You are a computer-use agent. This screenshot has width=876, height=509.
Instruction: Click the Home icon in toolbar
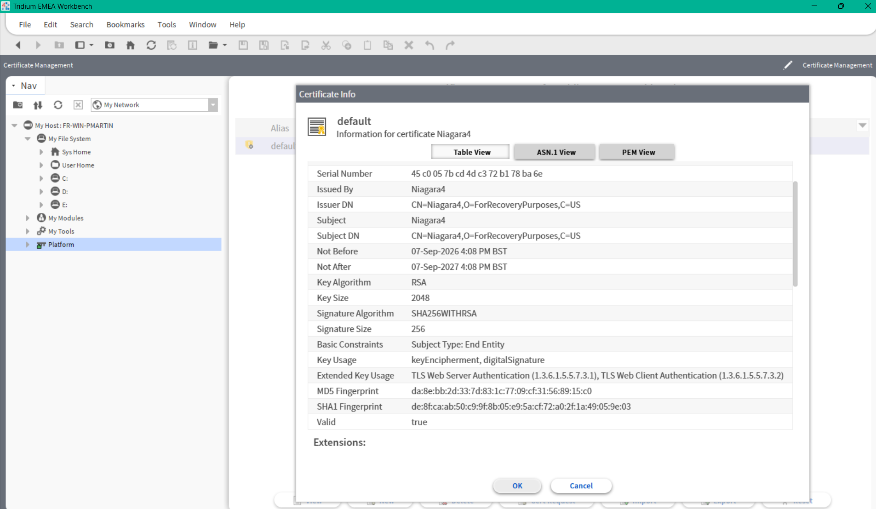pyautogui.click(x=131, y=45)
